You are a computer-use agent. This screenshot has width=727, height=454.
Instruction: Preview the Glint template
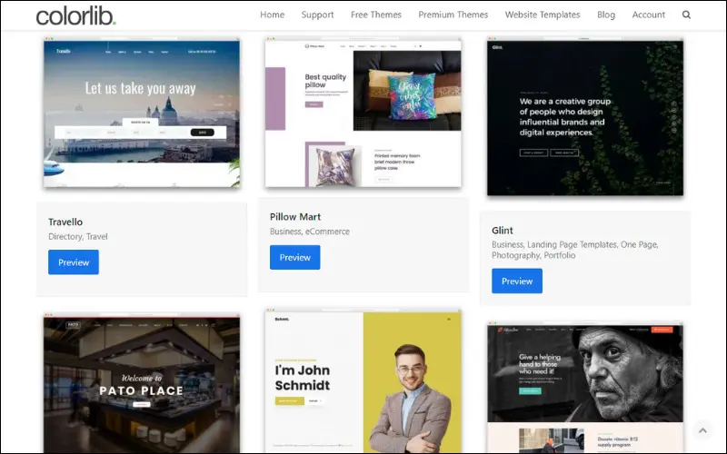coord(517,281)
